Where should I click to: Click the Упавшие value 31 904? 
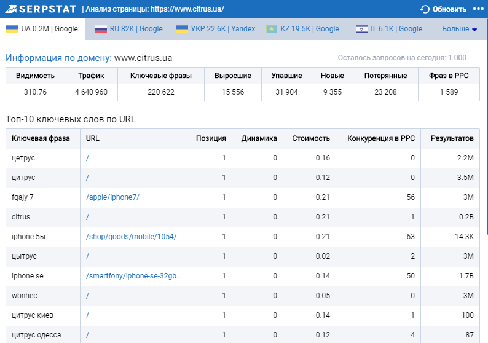[x=286, y=92]
